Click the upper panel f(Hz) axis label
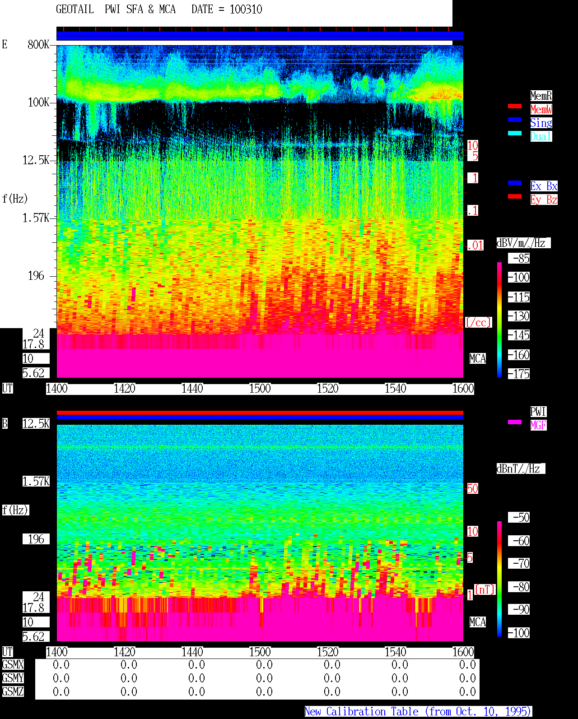 [x=15, y=199]
